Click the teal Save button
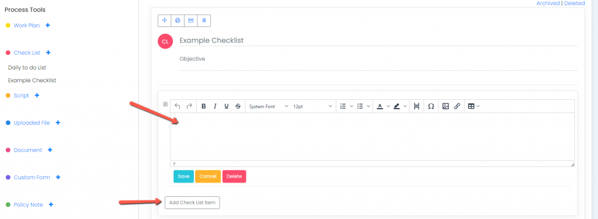 (x=183, y=176)
